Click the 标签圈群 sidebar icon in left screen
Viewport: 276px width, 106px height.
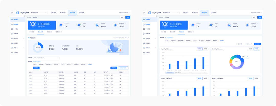12,24
